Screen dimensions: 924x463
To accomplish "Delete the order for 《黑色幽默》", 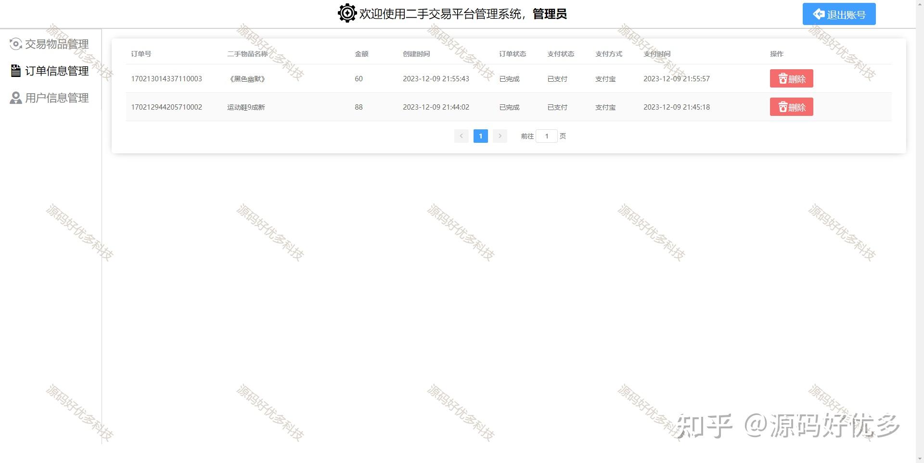I will [x=791, y=78].
